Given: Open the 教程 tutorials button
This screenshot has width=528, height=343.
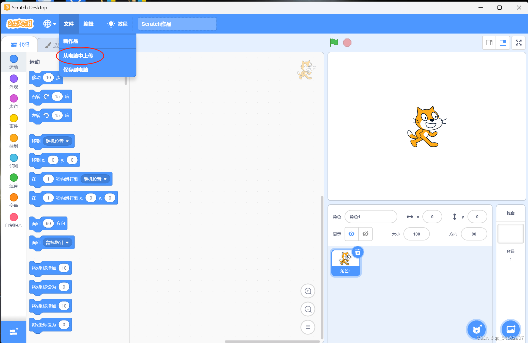Looking at the screenshot, I should [118, 24].
